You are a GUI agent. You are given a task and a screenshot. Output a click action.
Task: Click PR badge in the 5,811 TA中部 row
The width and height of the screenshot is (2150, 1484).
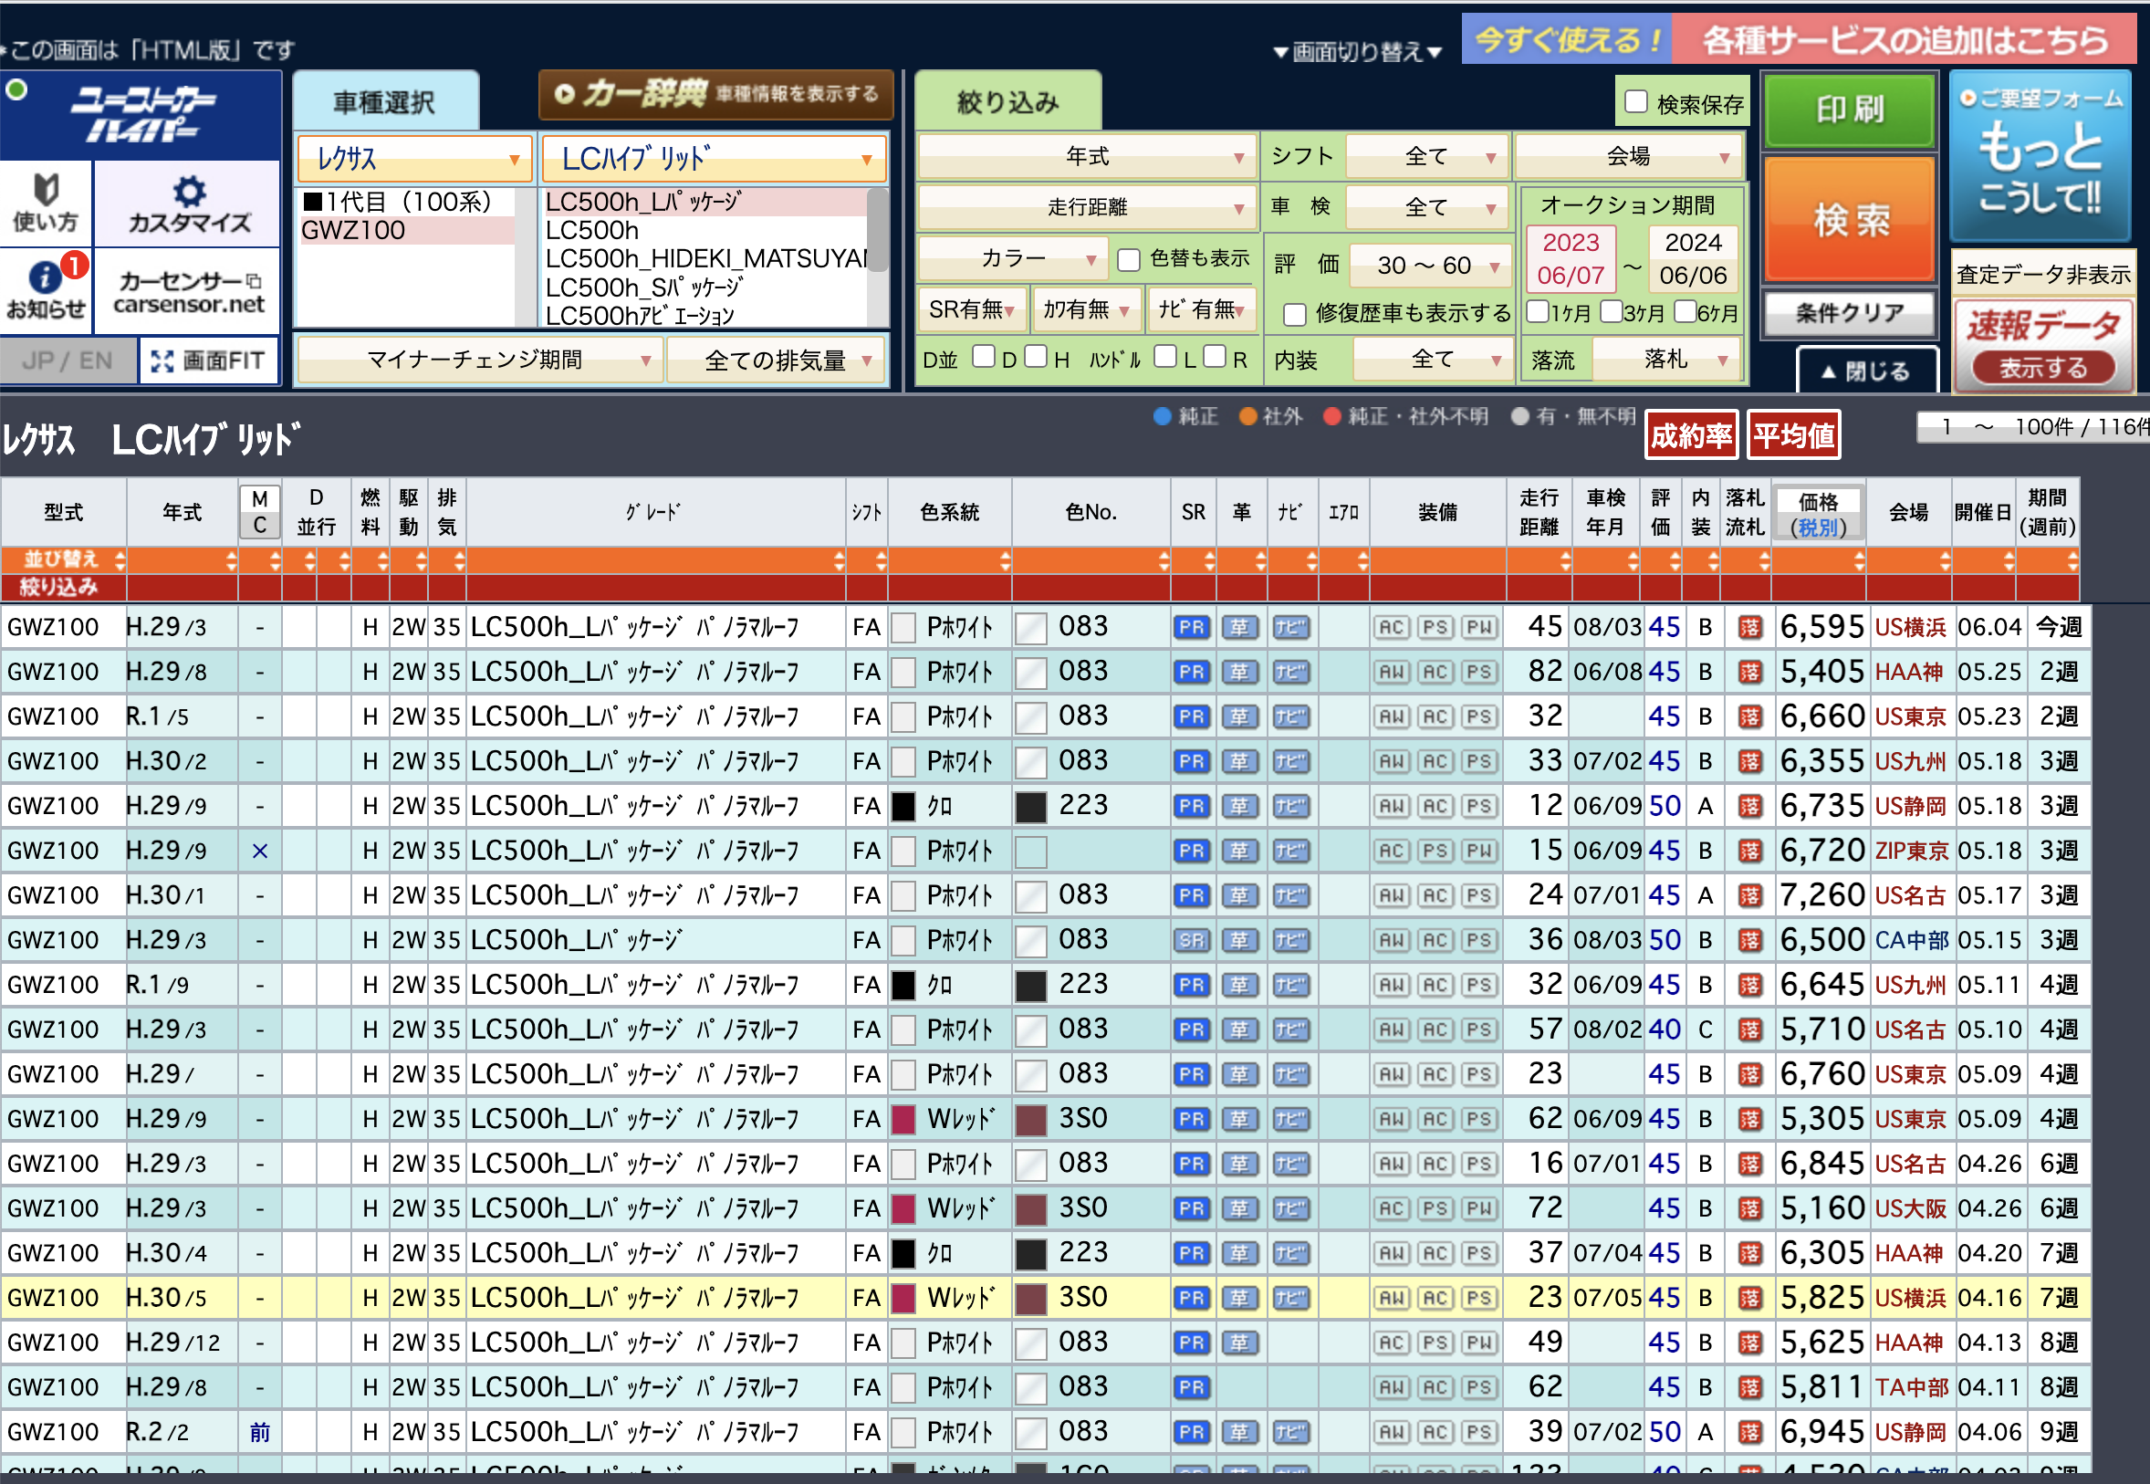(x=1192, y=1388)
